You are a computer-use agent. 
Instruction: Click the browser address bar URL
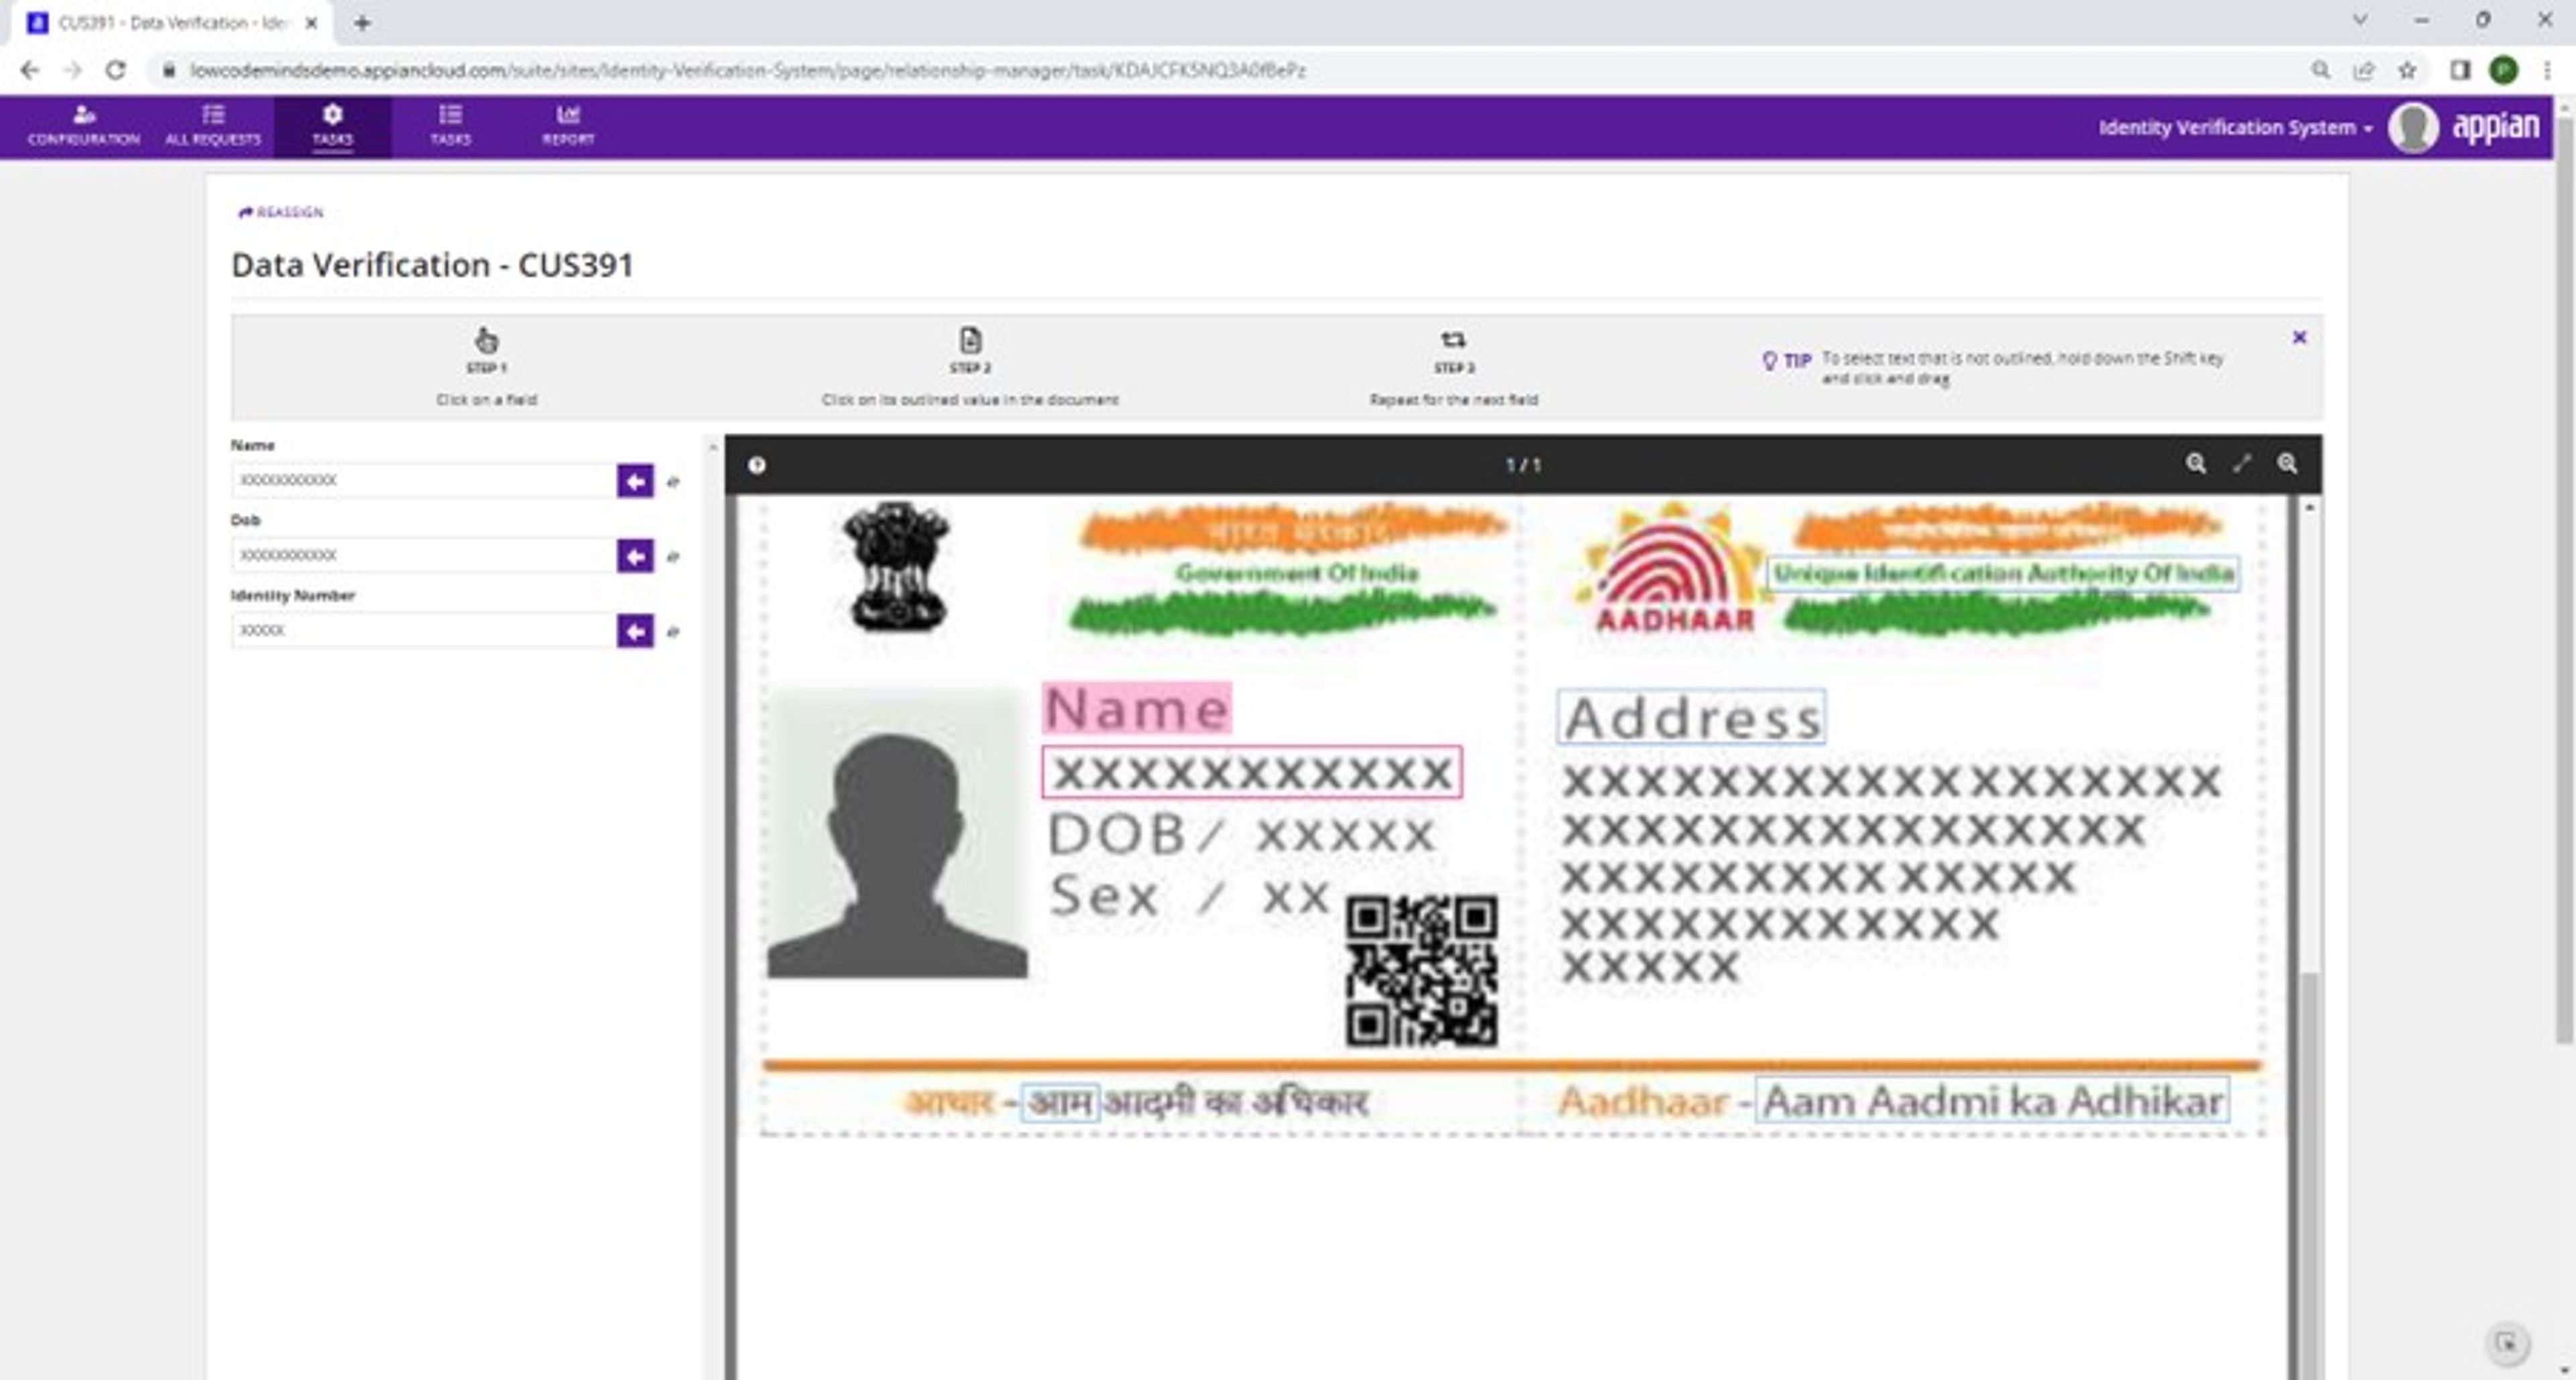click(x=748, y=70)
